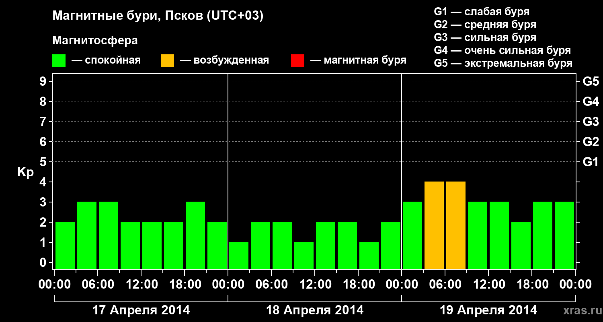
Task: Click the '12:00' time label for 17 Апреля
Action: click(x=141, y=284)
